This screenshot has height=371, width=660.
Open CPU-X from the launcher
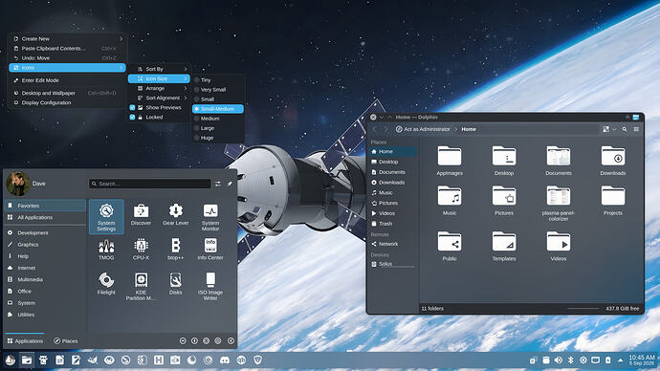click(x=141, y=250)
